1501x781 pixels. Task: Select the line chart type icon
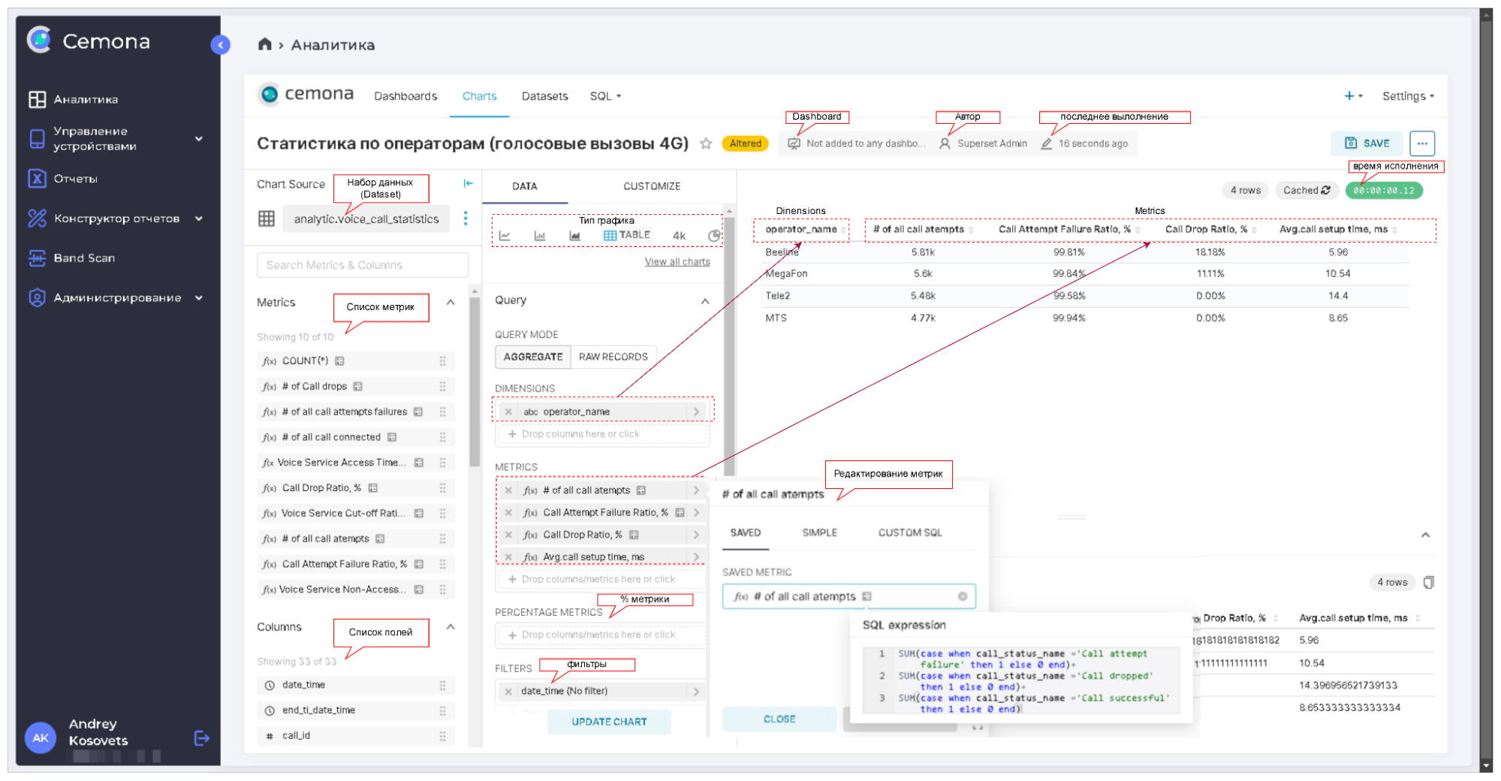click(505, 236)
